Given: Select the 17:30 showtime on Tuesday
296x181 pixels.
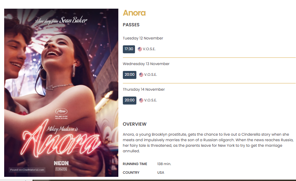Looking at the screenshot, I should [129, 49].
